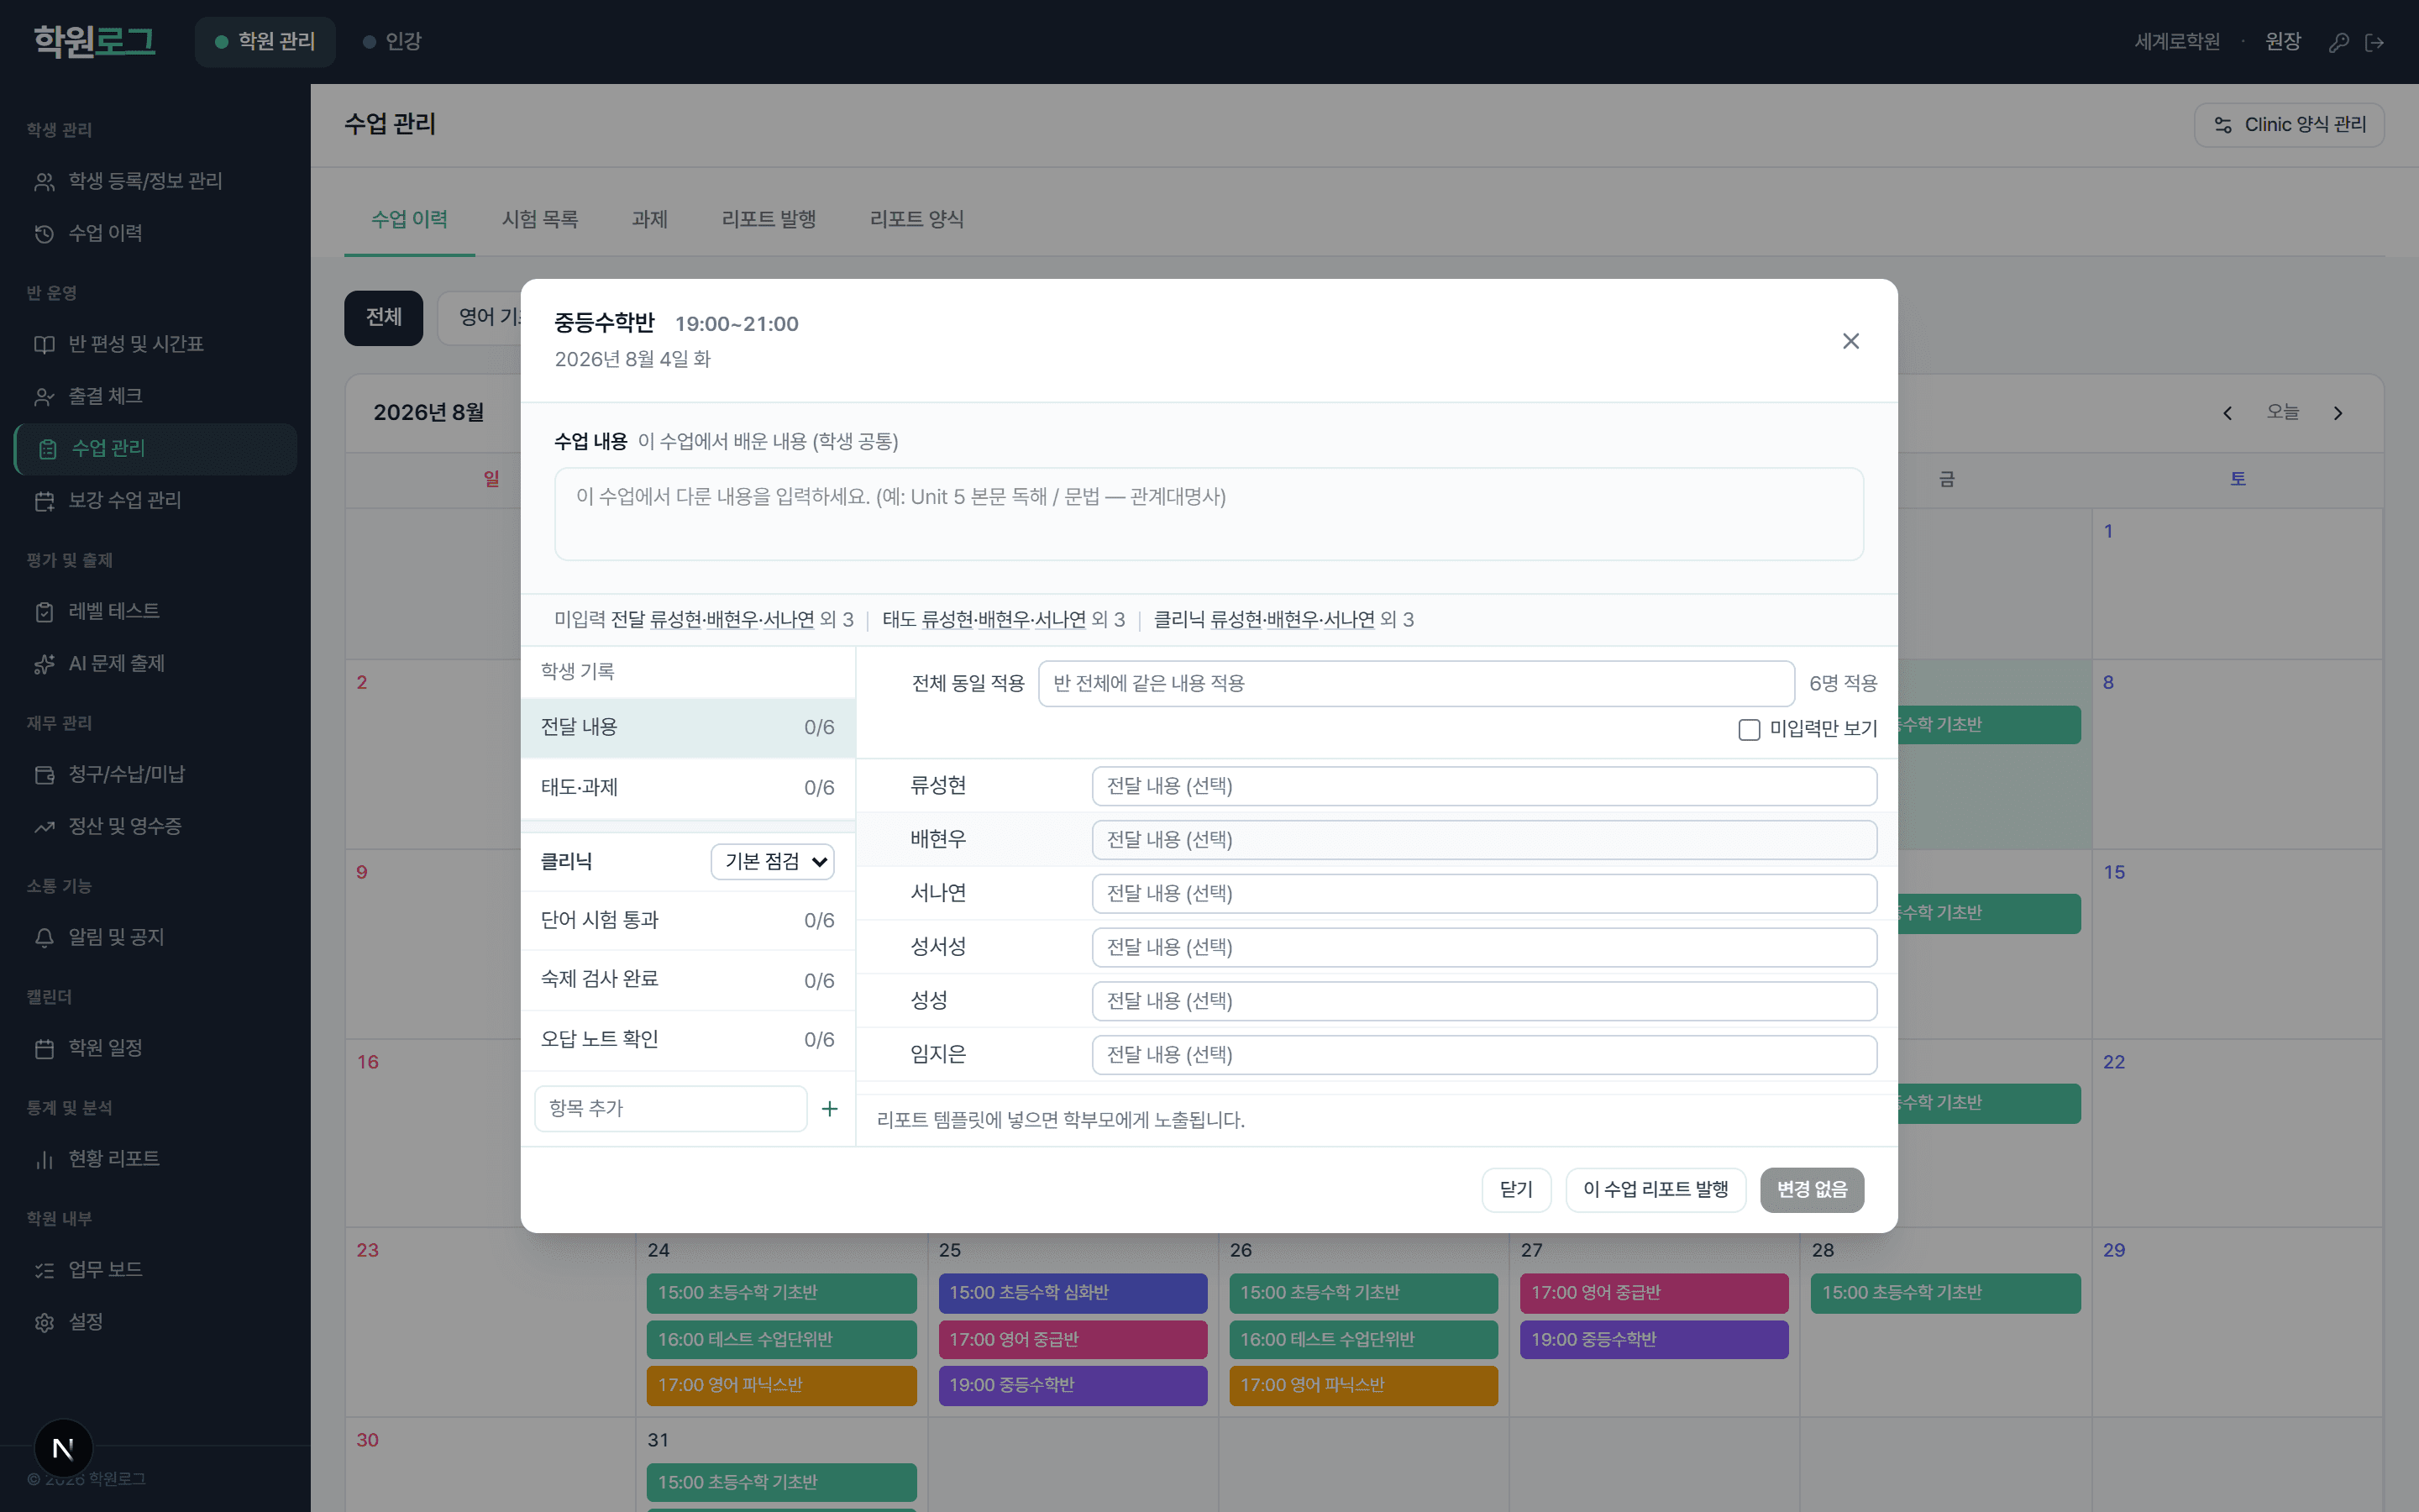Click the 알림 및 공지 bell icon

click(x=44, y=937)
